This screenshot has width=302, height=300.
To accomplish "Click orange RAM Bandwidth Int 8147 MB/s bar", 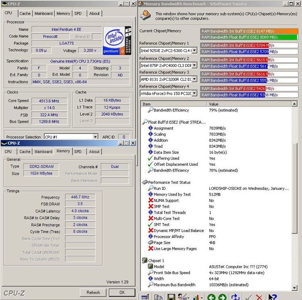I will pyautogui.click(x=249, y=31).
